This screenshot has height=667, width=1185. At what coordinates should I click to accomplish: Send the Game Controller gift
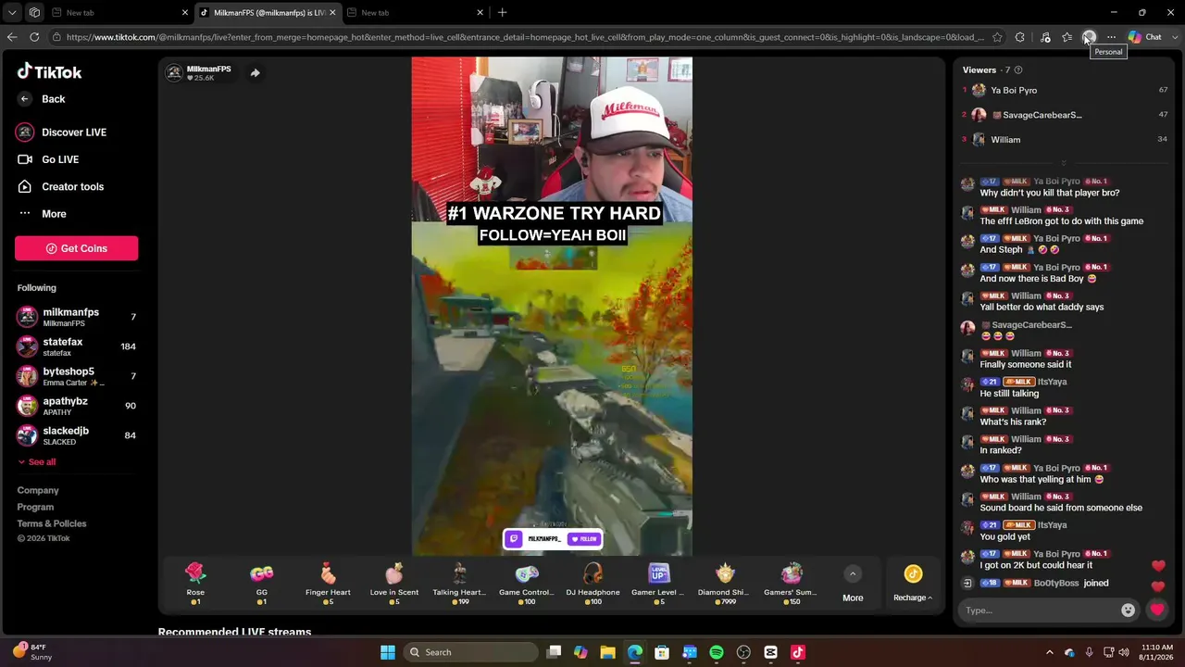tap(526, 584)
